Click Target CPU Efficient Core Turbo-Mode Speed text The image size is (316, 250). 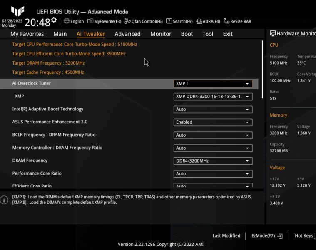[69, 54]
